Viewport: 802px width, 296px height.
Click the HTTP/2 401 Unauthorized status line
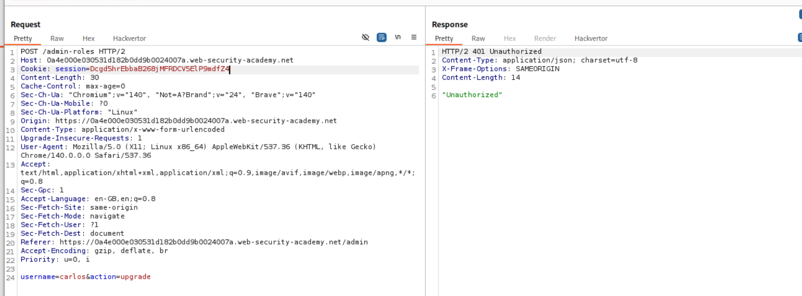[491, 51]
